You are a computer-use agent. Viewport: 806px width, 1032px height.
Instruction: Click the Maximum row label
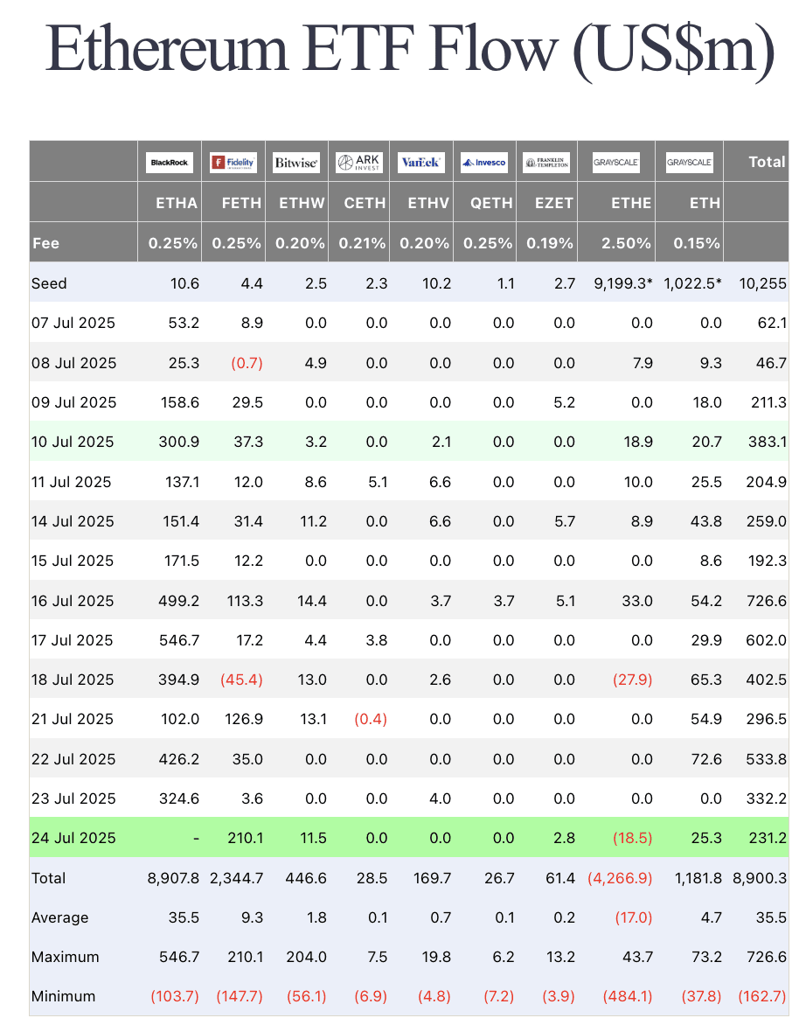tap(66, 959)
